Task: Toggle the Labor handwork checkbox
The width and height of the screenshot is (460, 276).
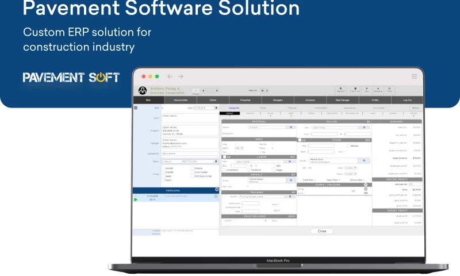Action: (x=248, y=170)
